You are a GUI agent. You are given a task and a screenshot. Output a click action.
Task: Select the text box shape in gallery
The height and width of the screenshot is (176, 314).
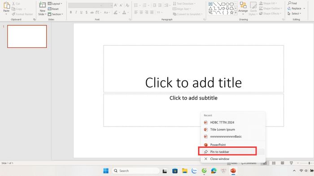pos(210,4)
